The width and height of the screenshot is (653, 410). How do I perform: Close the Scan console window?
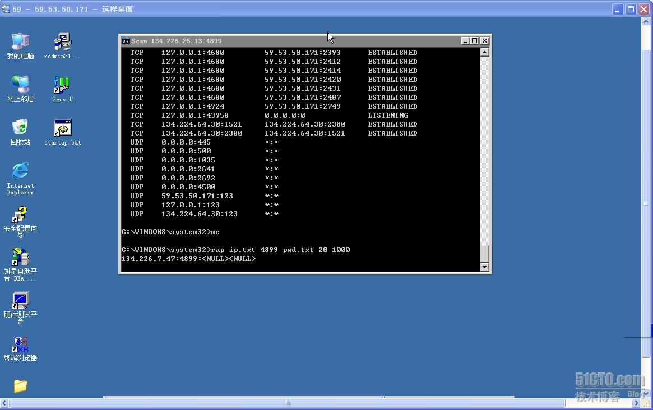[x=484, y=41]
